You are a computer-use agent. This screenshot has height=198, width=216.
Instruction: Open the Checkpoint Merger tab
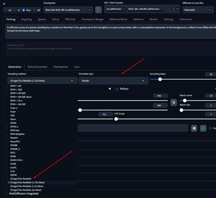pyautogui.click(x=93, y=19)
